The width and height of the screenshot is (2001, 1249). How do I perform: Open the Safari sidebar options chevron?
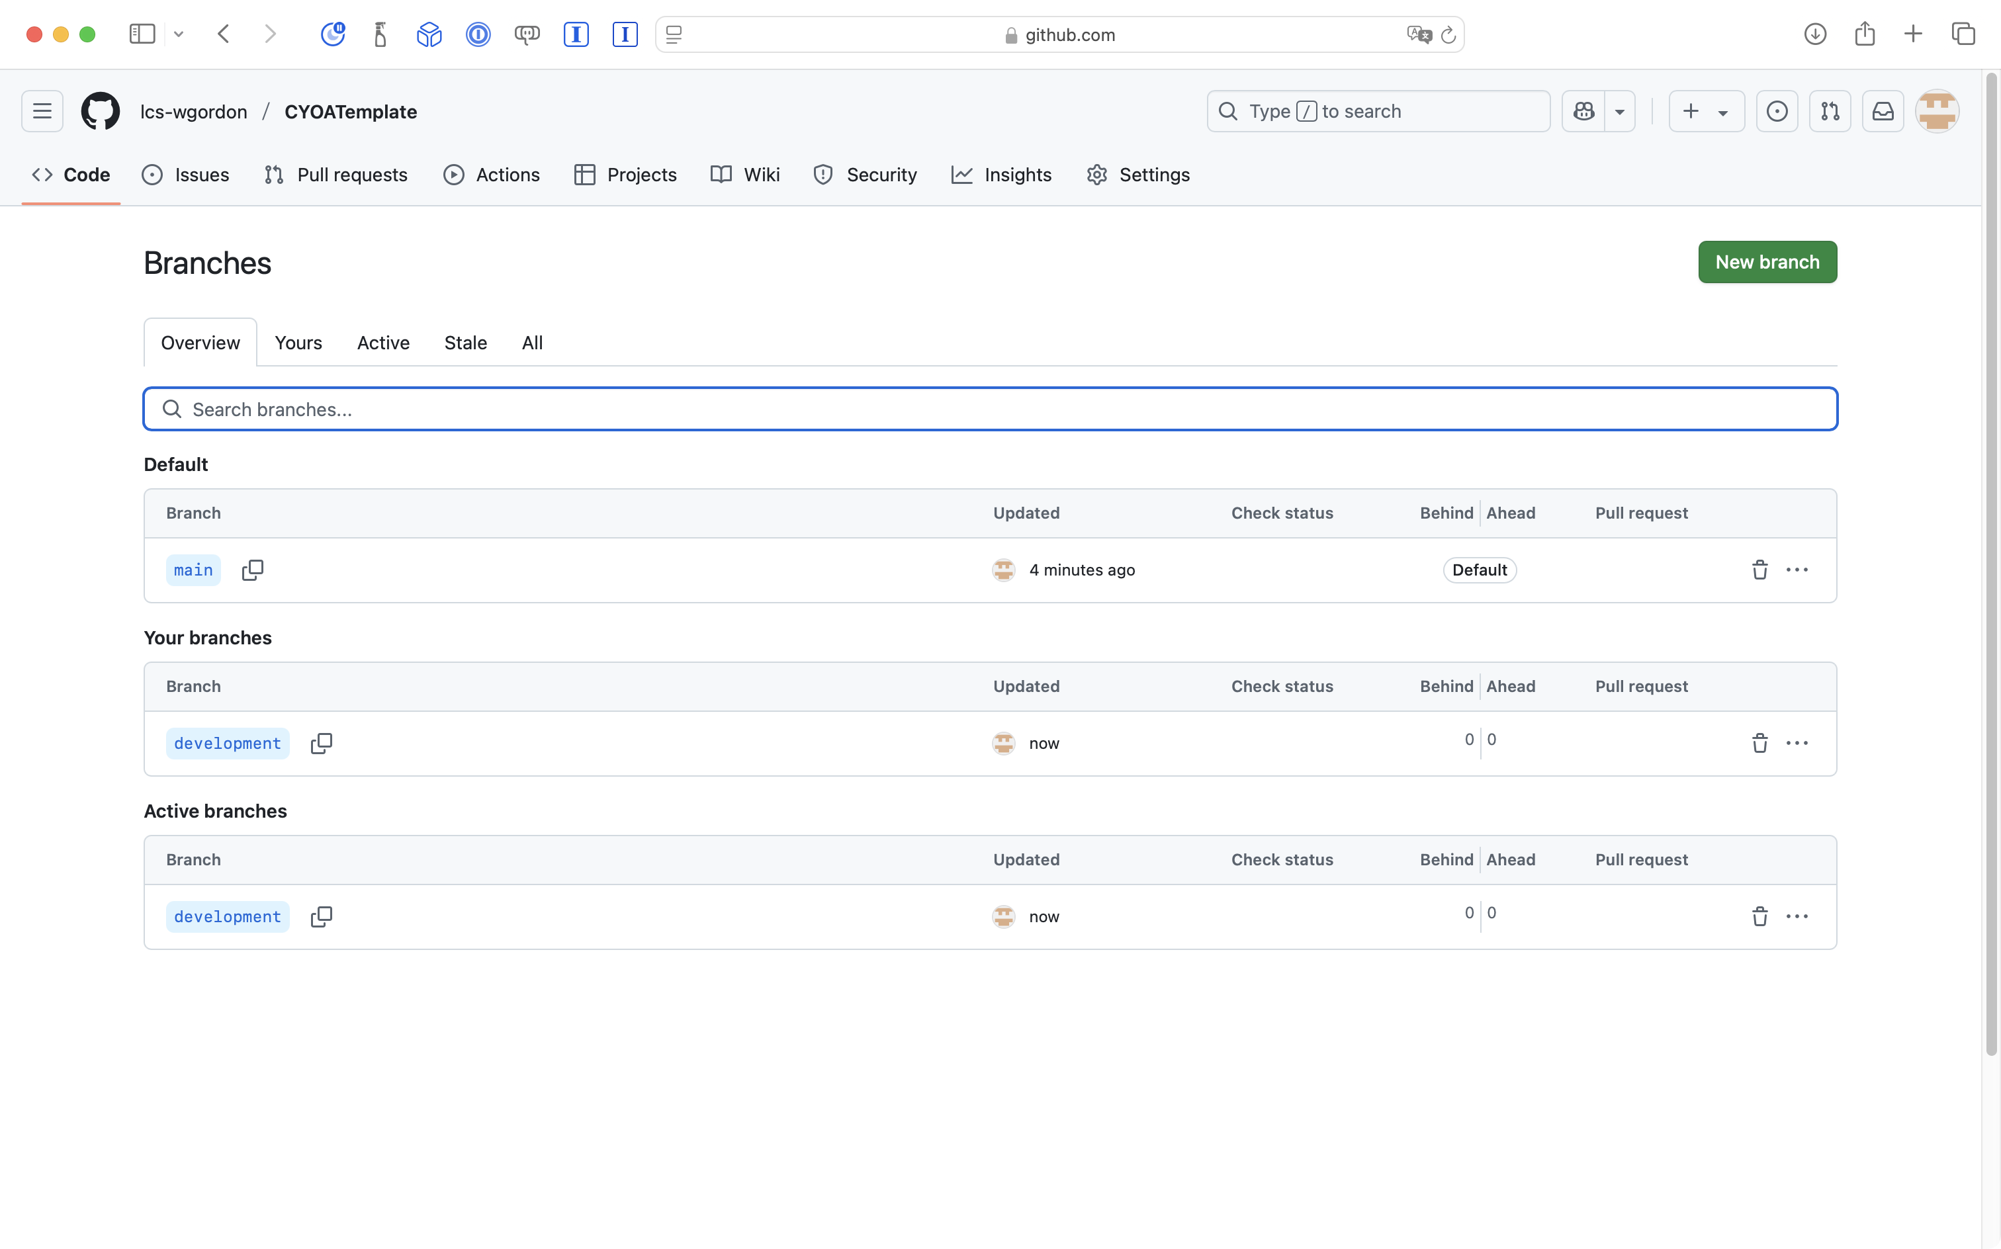pos(179,34)
